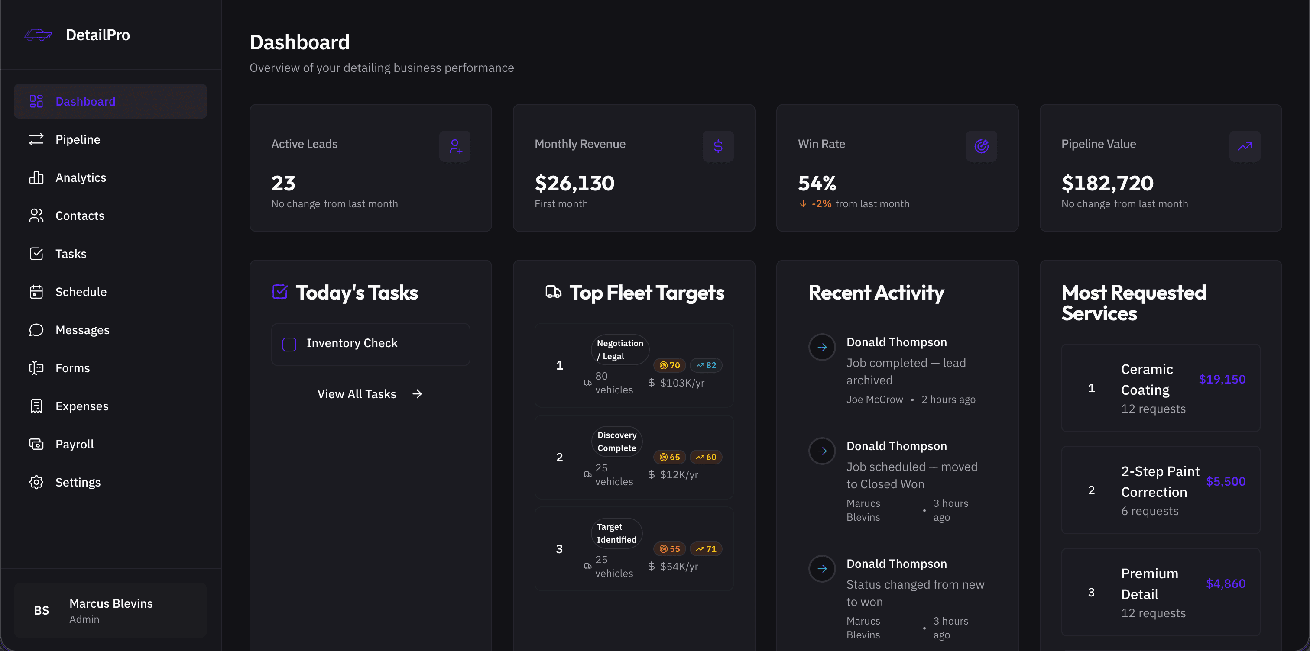Open the Dashboard grid icon in sidebar
This screenshot has width=1310, height=651.
click(36, 101)
